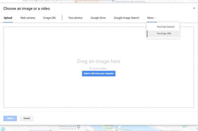The height and width of the screenshot is (131, 198).
Task: Cancel the image chooser dialog
Action: click(27, 118)
